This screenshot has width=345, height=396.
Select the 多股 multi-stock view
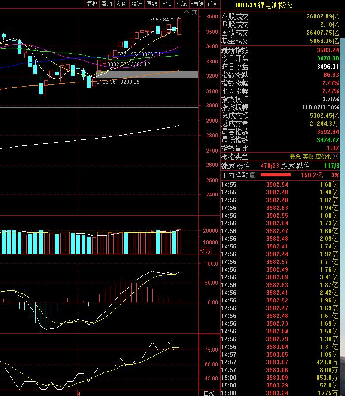[121, 4]
